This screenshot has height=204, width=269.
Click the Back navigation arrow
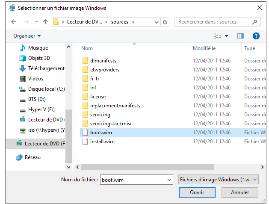[14, 22]
